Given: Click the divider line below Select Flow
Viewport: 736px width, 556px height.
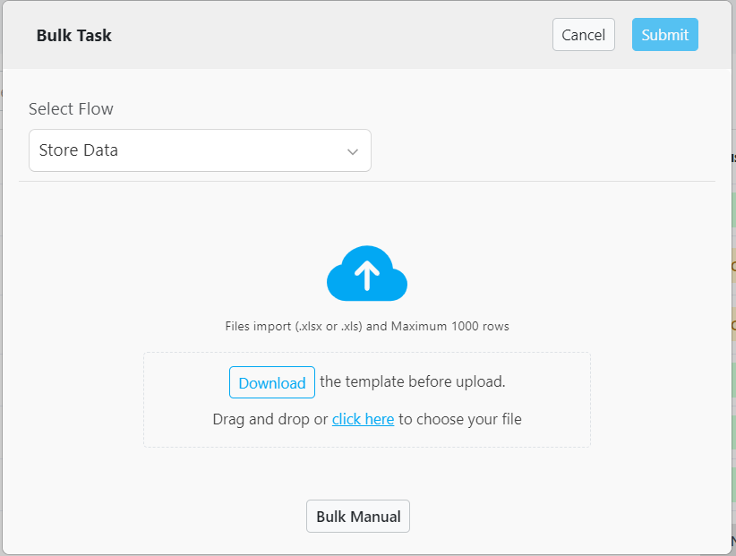Looking at the screenshot, I should pyautogui.click(x=367, y=181).
